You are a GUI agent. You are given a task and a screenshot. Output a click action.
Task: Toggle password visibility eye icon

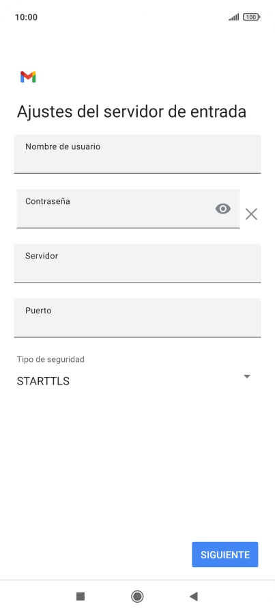click(223, 209)
